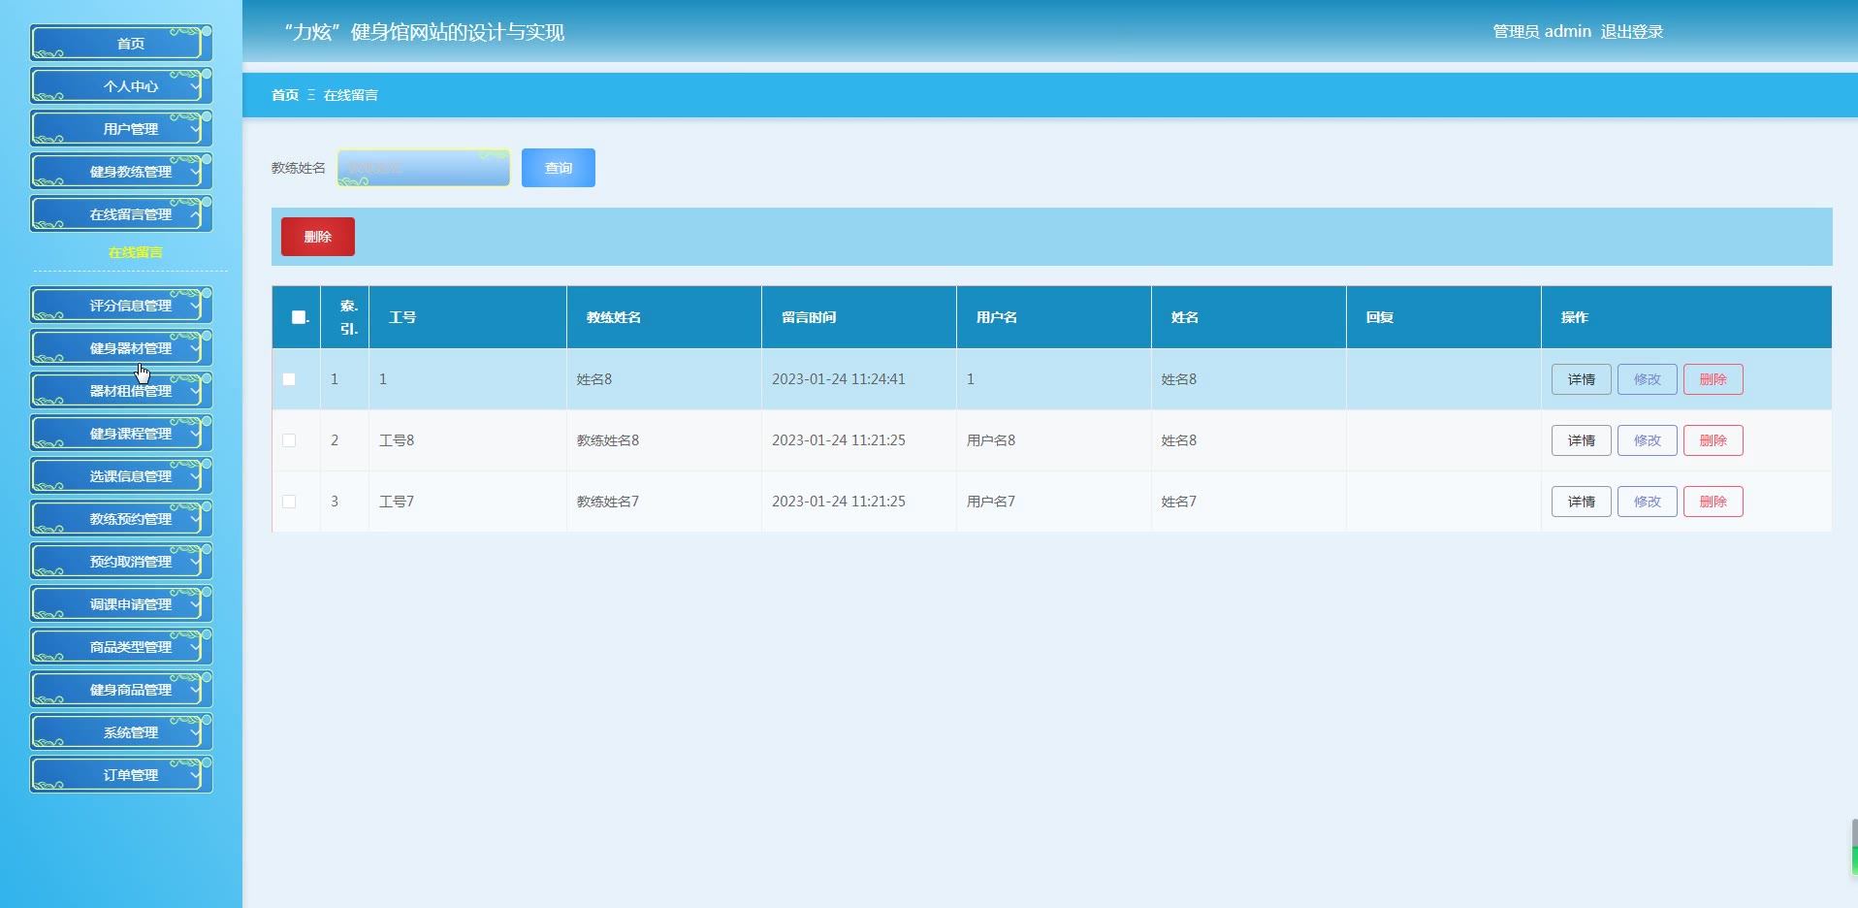The image size is (1858, 908).
Task: Click the 查询 search button
Action: 558,168
